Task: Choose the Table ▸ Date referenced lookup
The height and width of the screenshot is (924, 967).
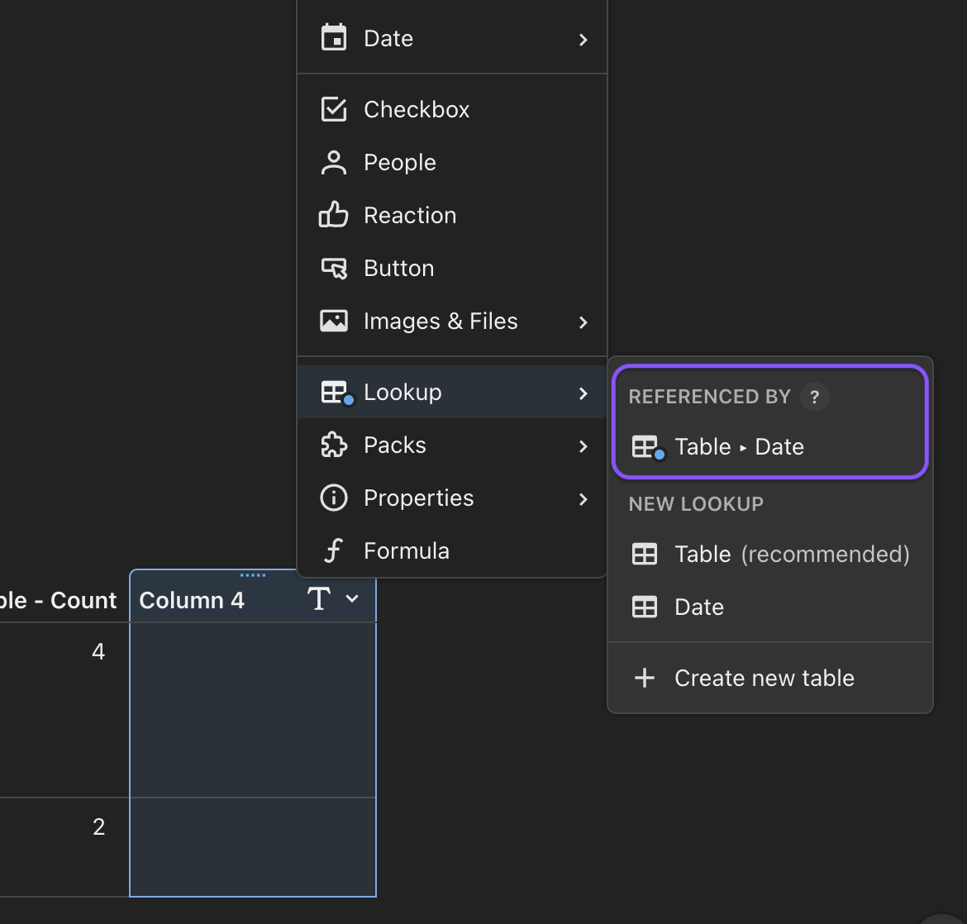Action: (739, 447)
